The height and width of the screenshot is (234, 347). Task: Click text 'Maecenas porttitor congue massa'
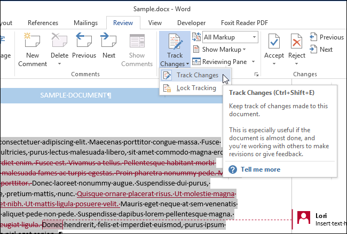click(144, 142)
